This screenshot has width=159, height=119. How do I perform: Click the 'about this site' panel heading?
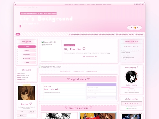click(132, 41)
